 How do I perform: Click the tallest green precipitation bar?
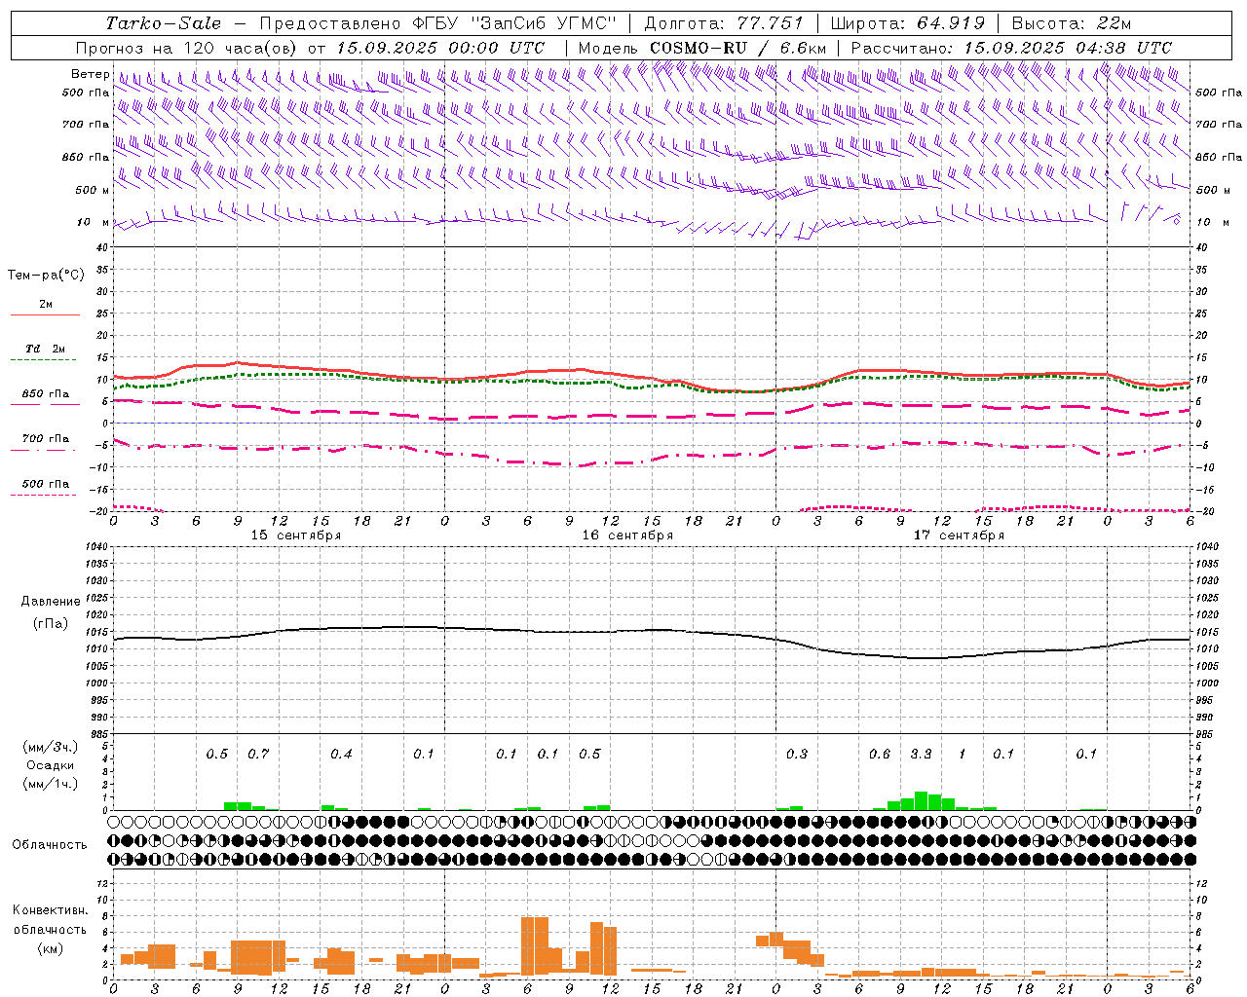(921, 800)
